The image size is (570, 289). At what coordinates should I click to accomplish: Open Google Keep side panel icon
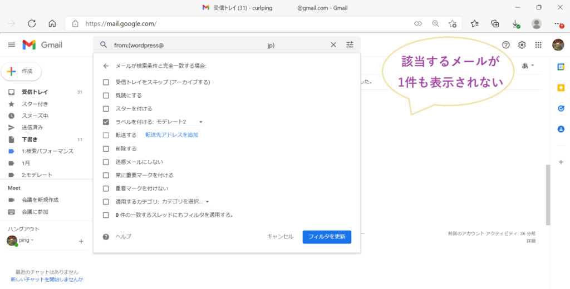click(561, 87)
